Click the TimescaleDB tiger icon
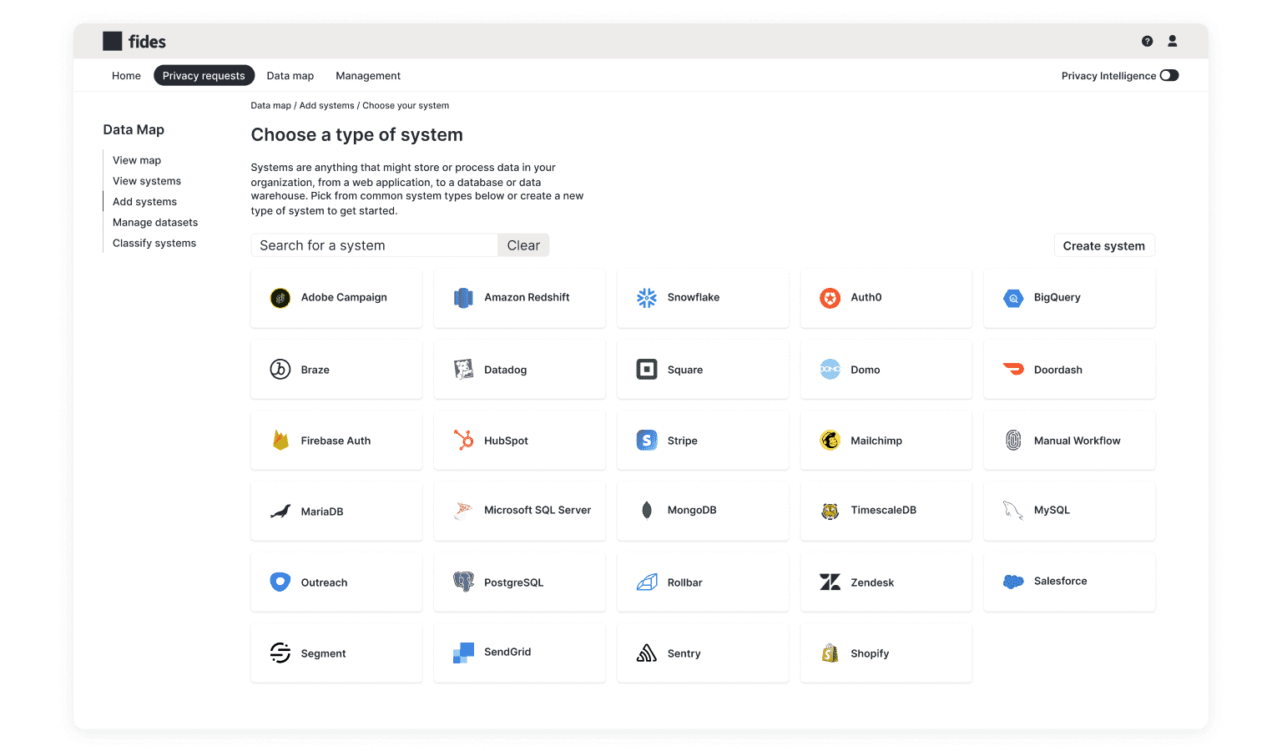1282x751 pixels. click(830, 511)
